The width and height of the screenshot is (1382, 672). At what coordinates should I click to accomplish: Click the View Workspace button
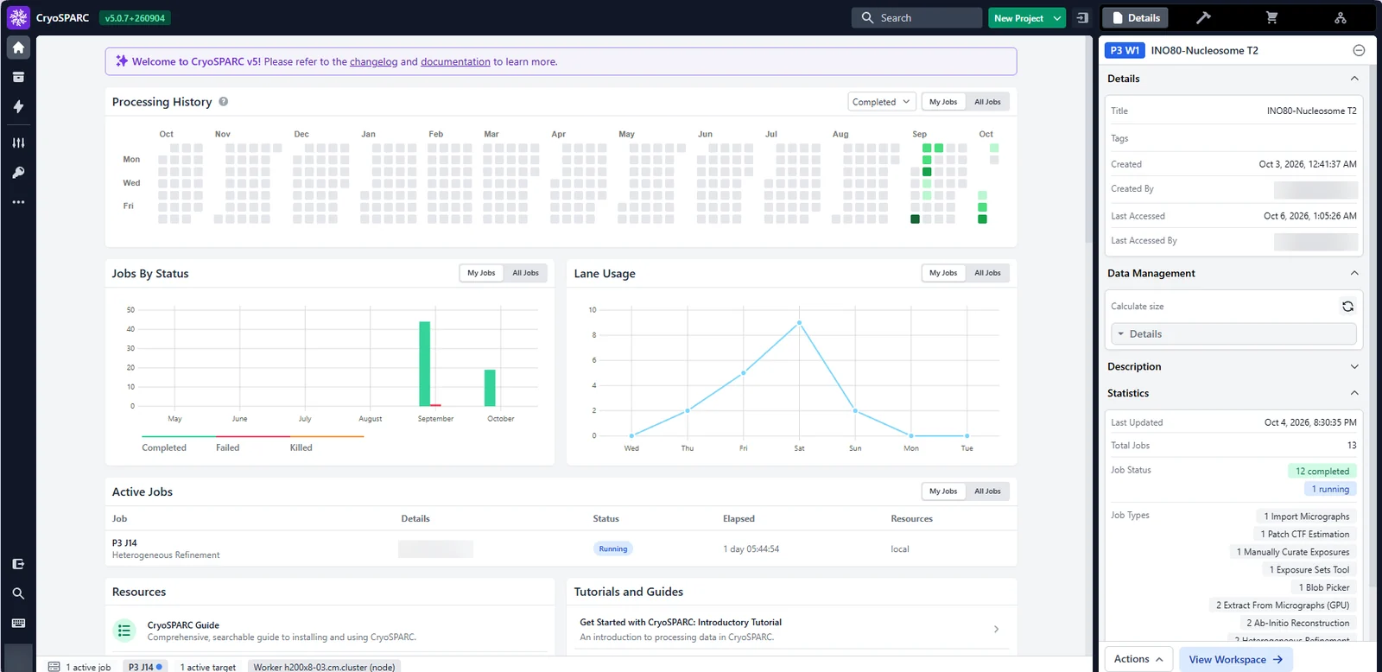[1235, 659]
